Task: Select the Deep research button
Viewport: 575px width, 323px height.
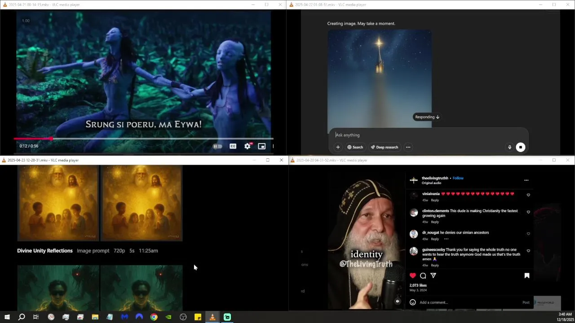Action: pyautogui.click(x=384, y=147)
